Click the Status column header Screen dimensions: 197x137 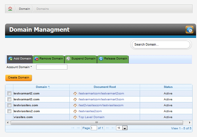[x=168, y=87]
